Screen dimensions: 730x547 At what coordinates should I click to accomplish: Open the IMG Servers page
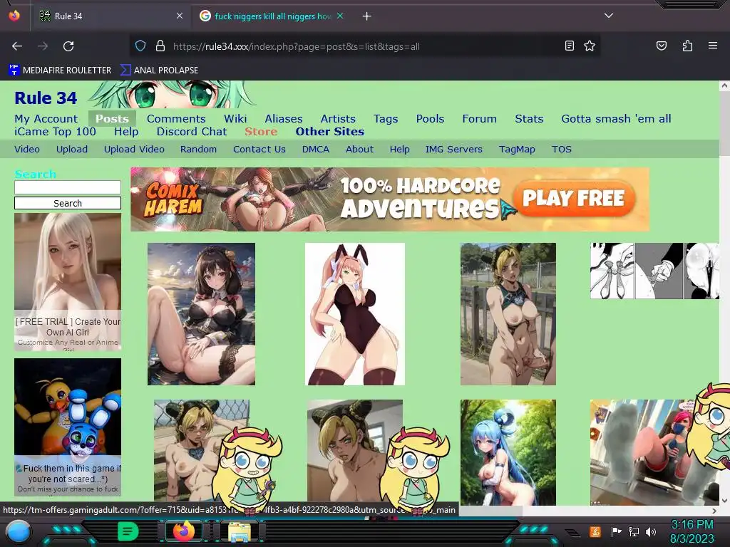(x=454, y=150)
